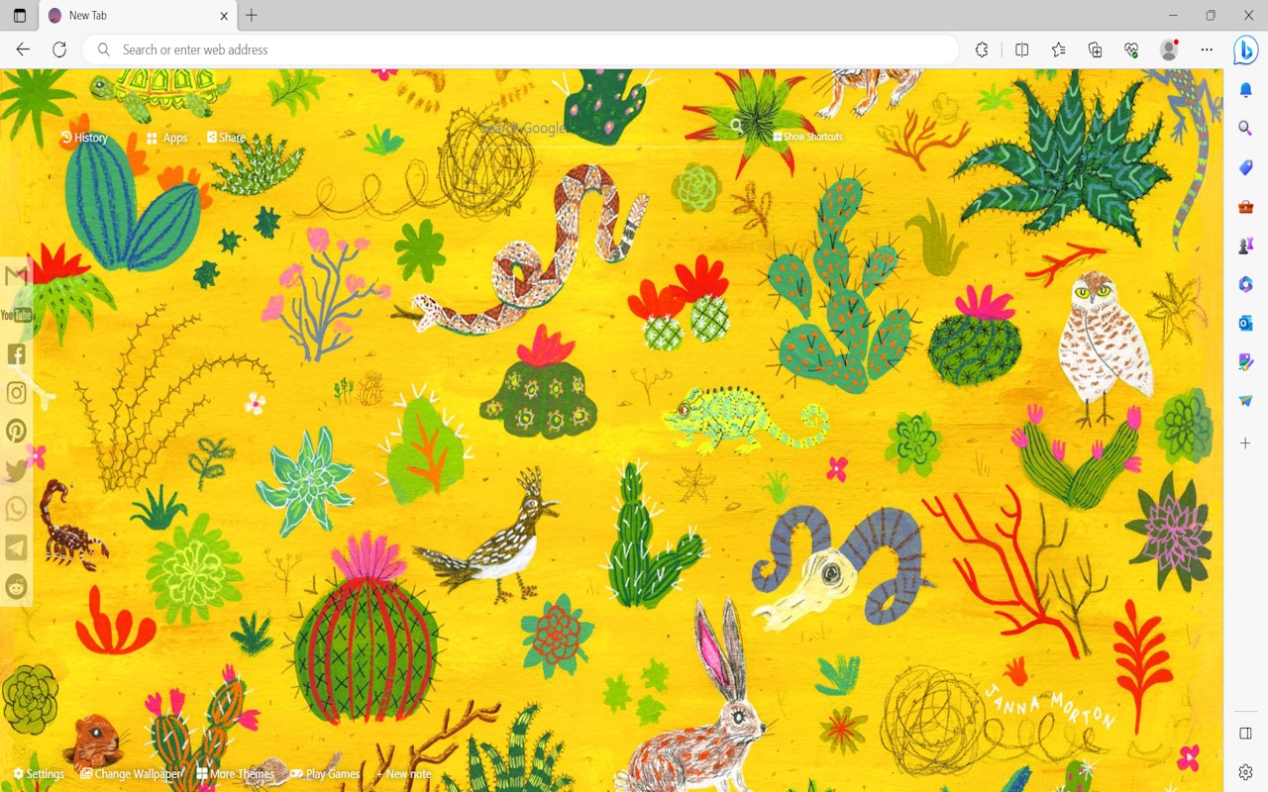
Task: Open Settings at the page bottom
Action: [39, 774]
